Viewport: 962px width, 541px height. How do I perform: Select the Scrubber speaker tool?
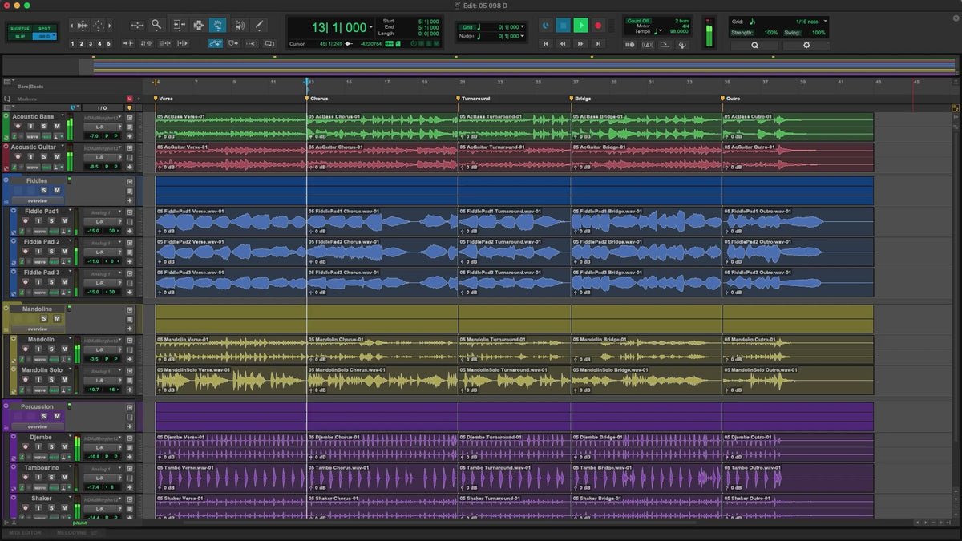coord(239,26)
